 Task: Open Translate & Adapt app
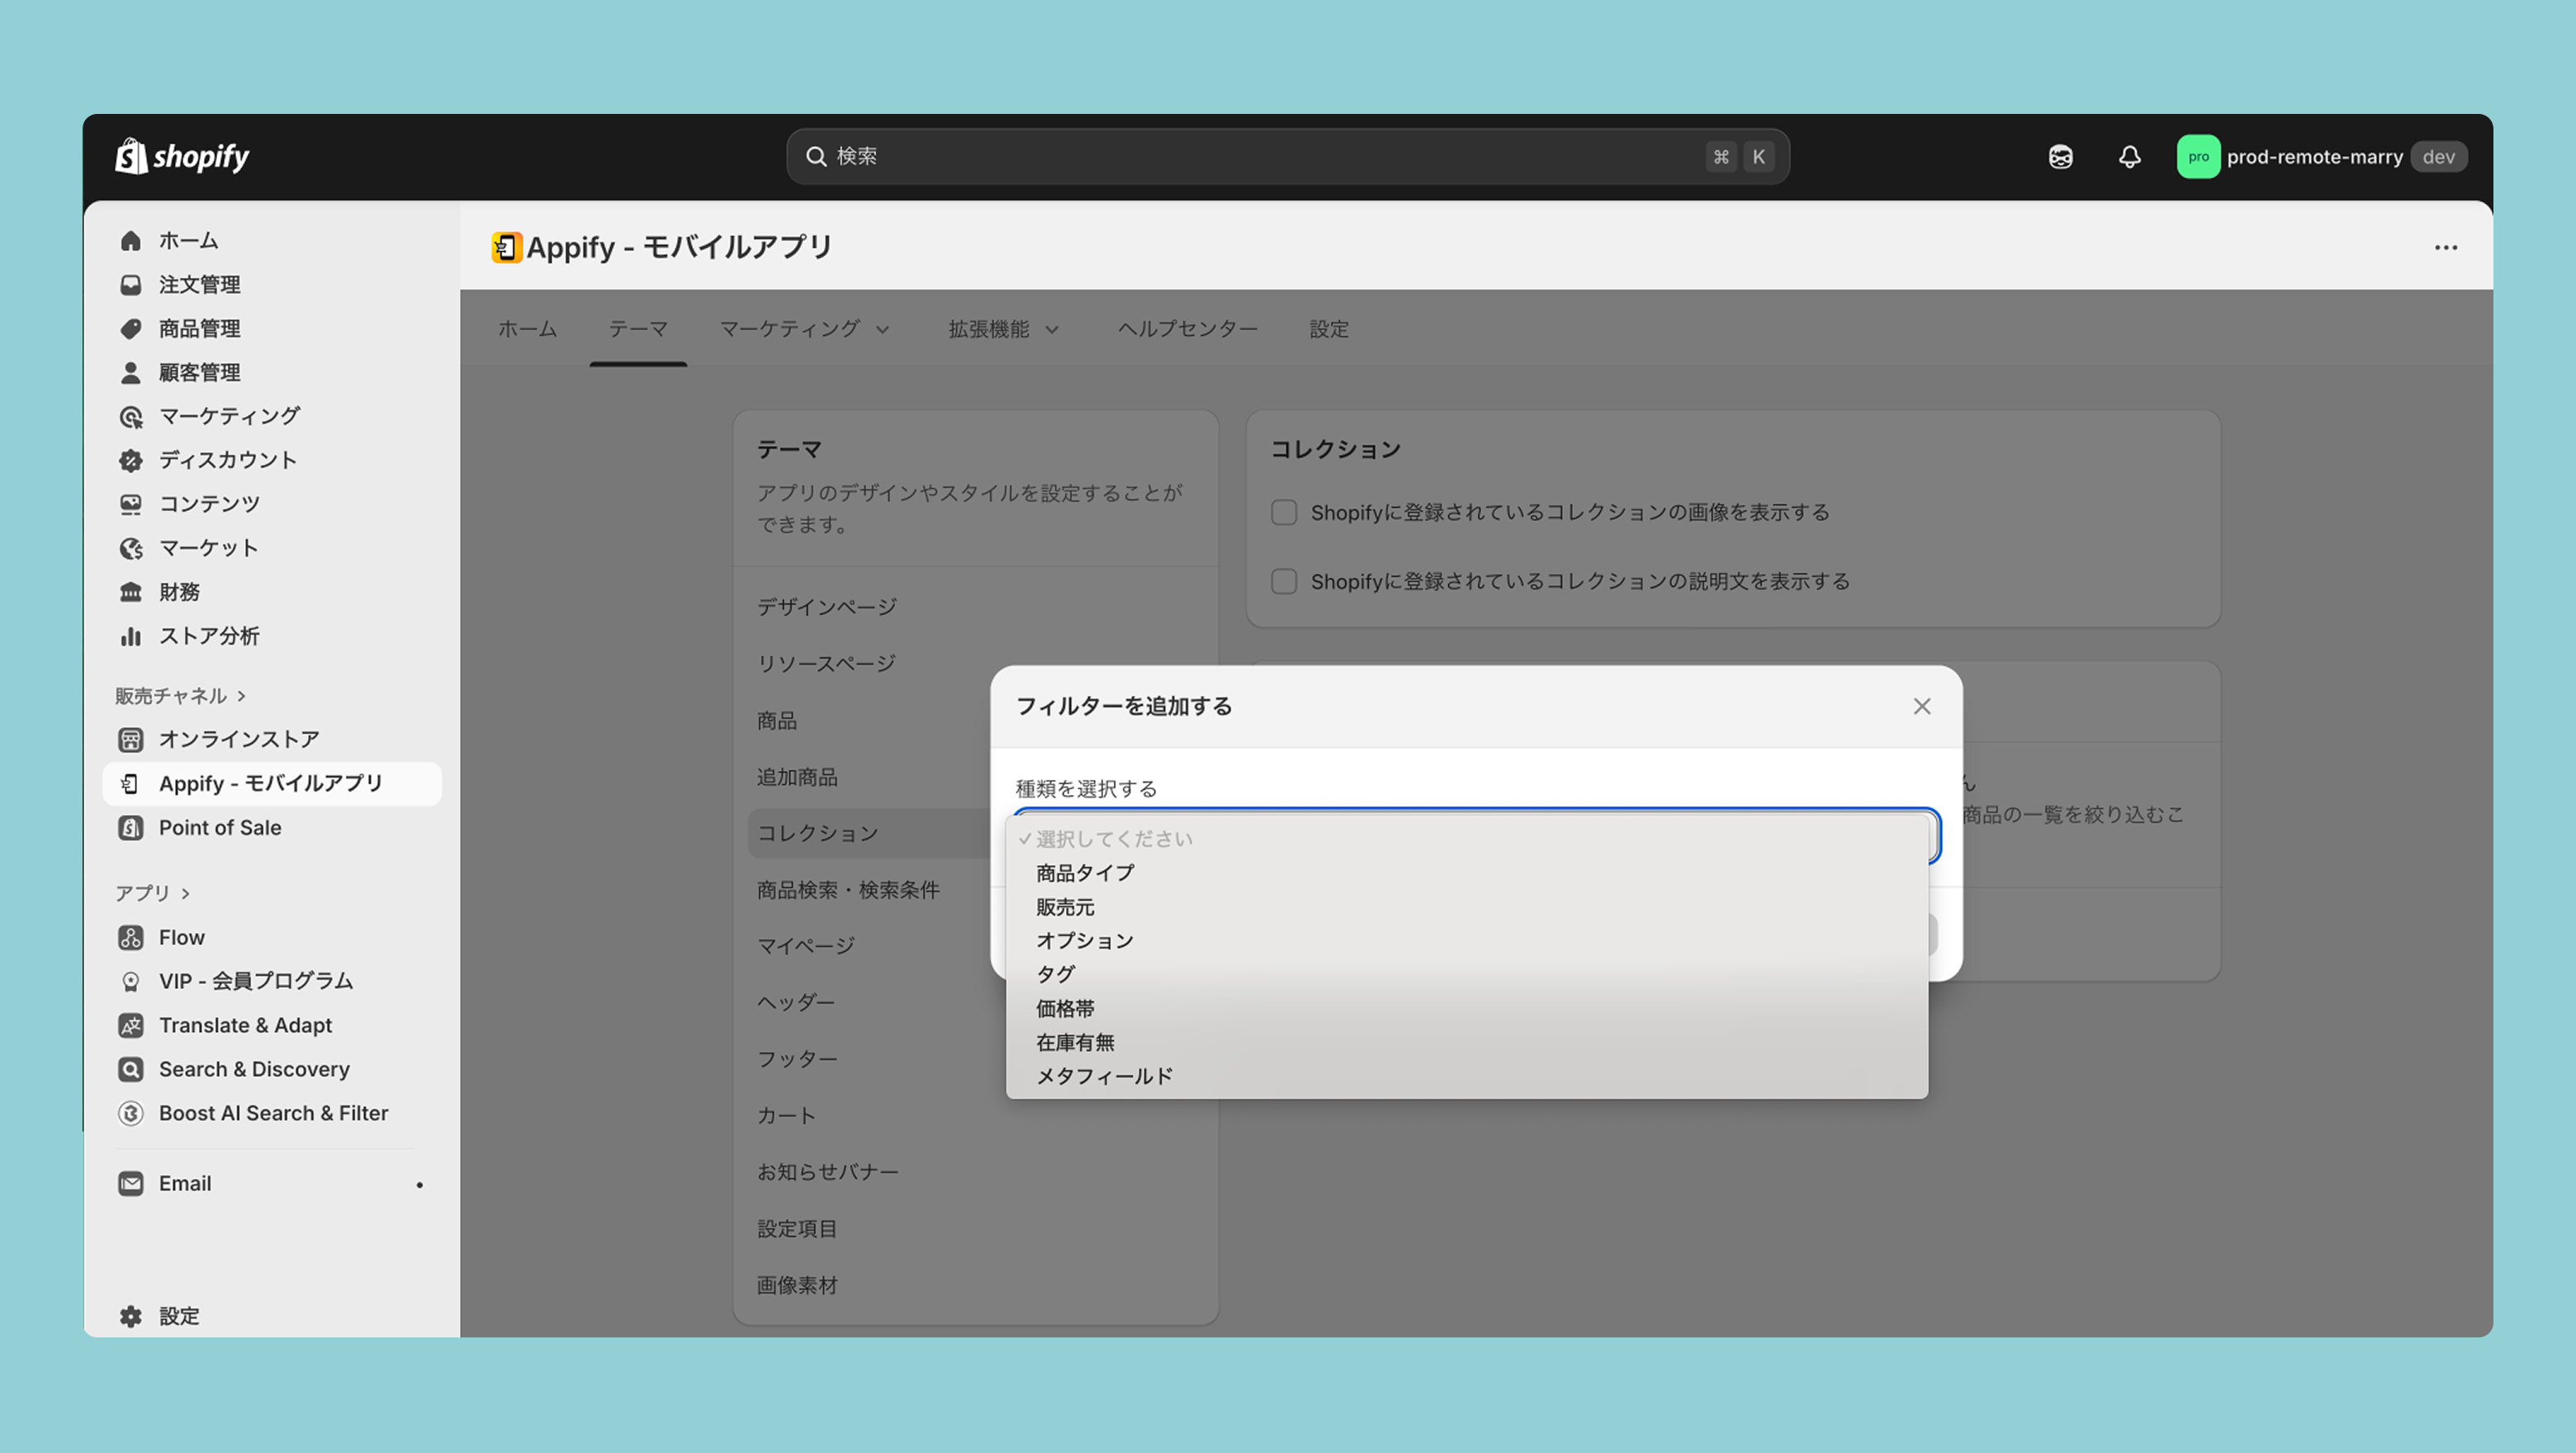245,1025
